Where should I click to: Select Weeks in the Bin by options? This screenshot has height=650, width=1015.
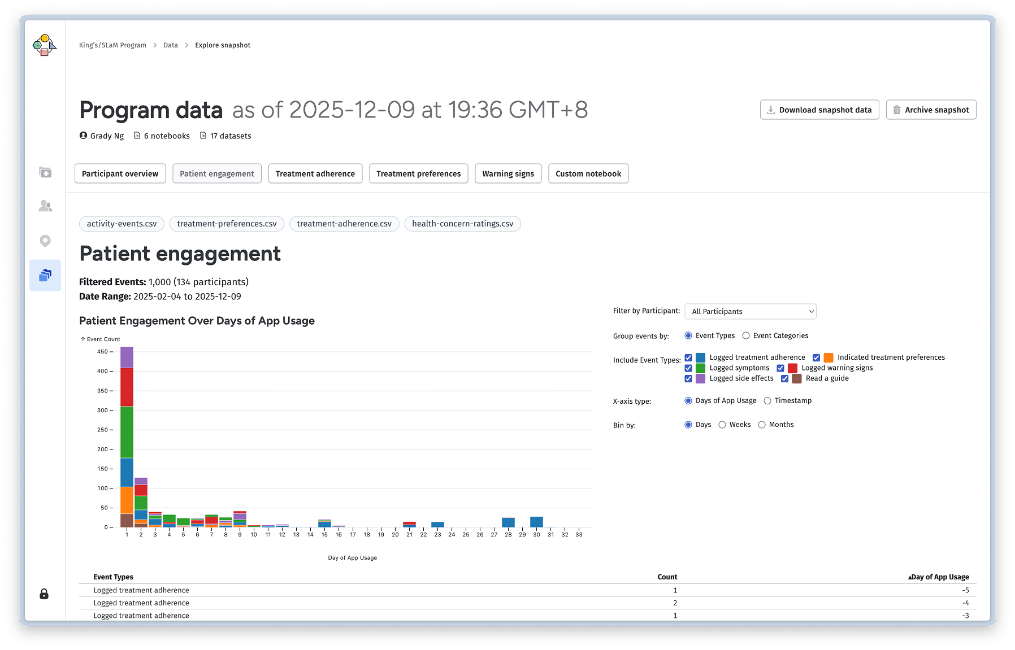(x=722, y=424)
